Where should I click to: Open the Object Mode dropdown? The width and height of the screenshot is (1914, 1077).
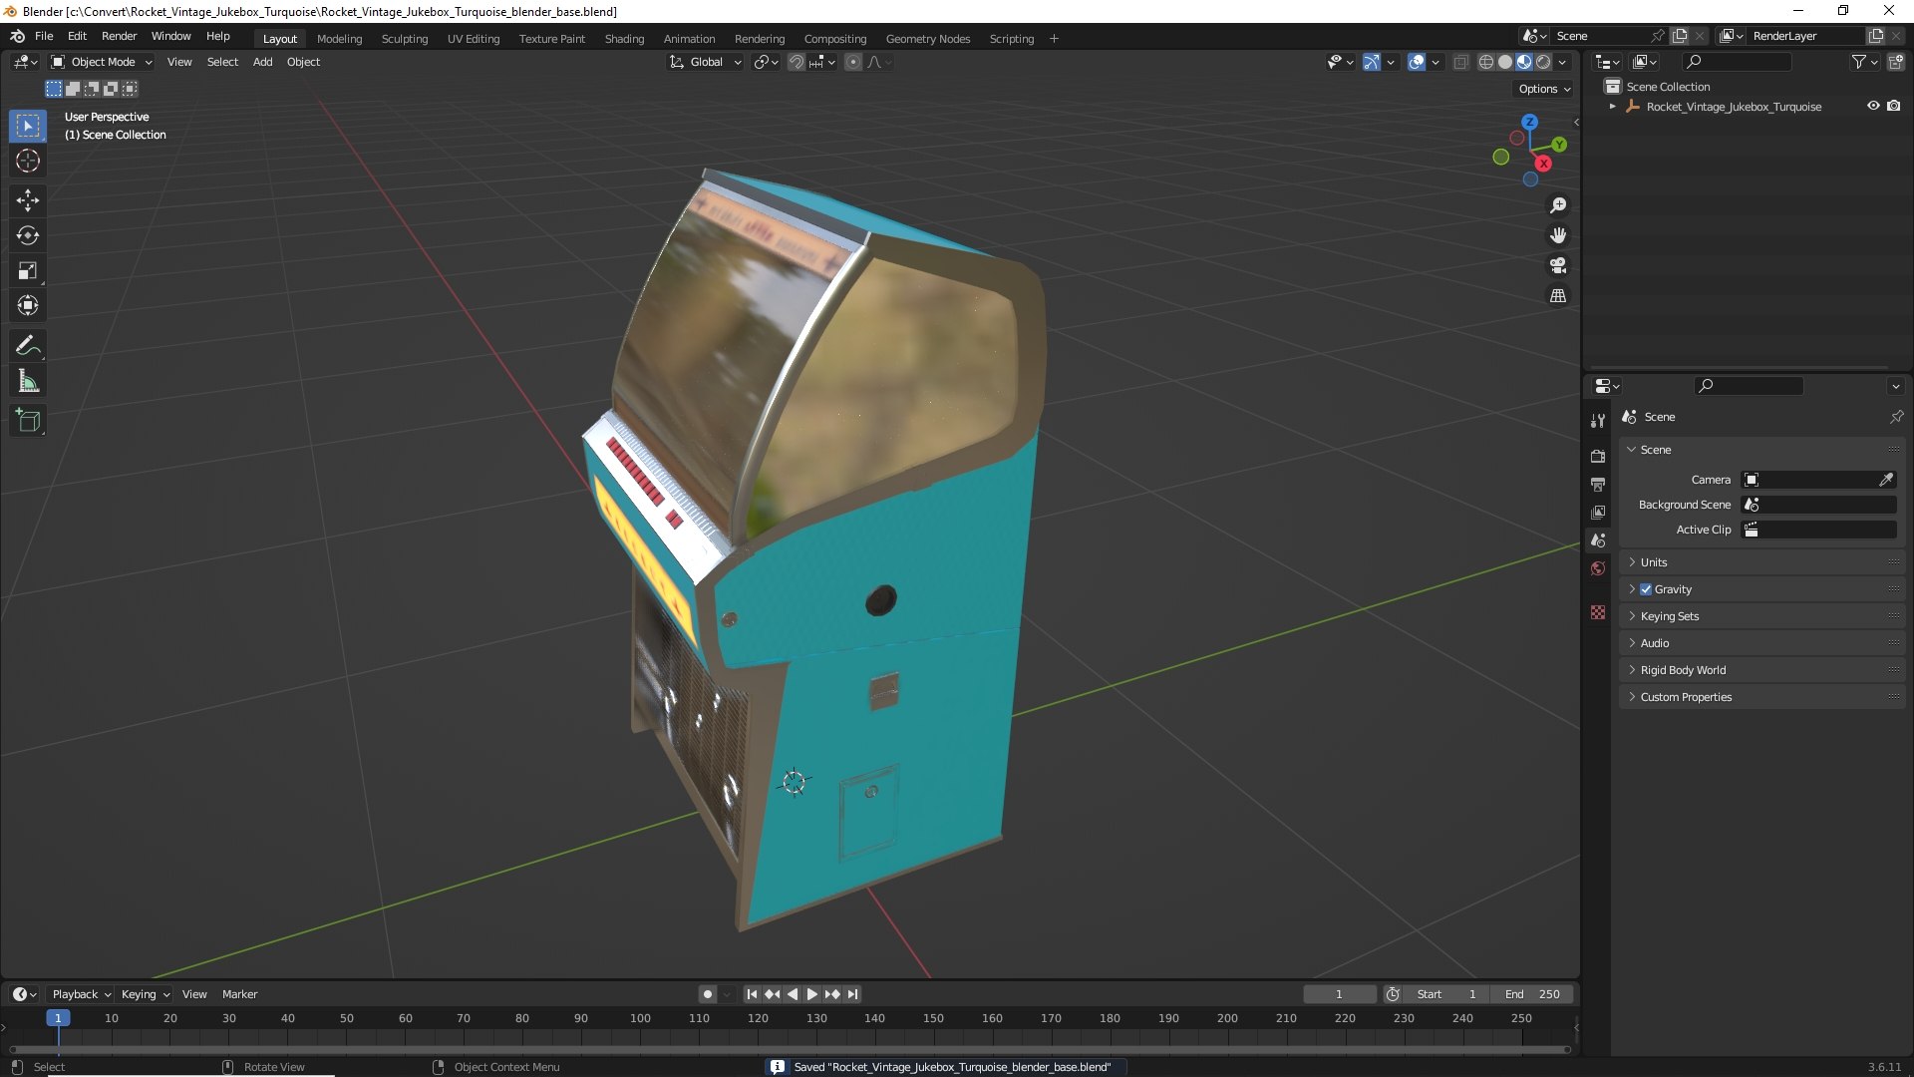point(102,62)
